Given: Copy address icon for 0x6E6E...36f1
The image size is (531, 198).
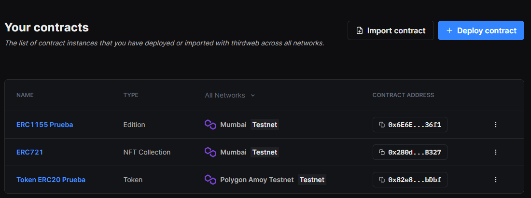Looking at the screenshot, I should point(382,125).
